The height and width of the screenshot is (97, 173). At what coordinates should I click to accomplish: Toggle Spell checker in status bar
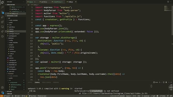point(153,96)
